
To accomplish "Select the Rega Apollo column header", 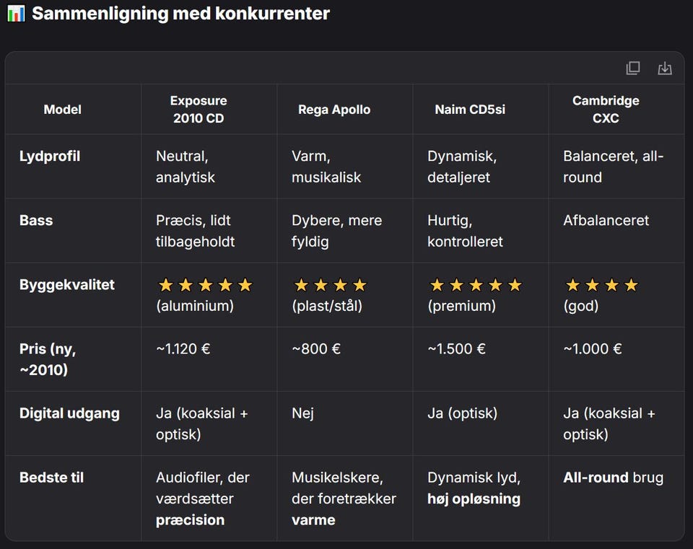I will (334, 110).
